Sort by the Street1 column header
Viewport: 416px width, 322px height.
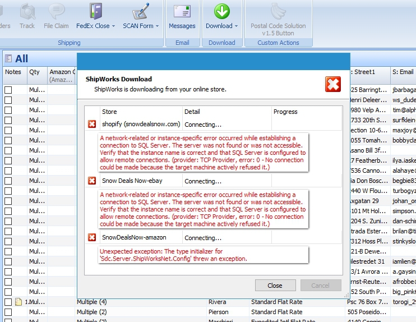pyautogui.click(x=370, y=76)
